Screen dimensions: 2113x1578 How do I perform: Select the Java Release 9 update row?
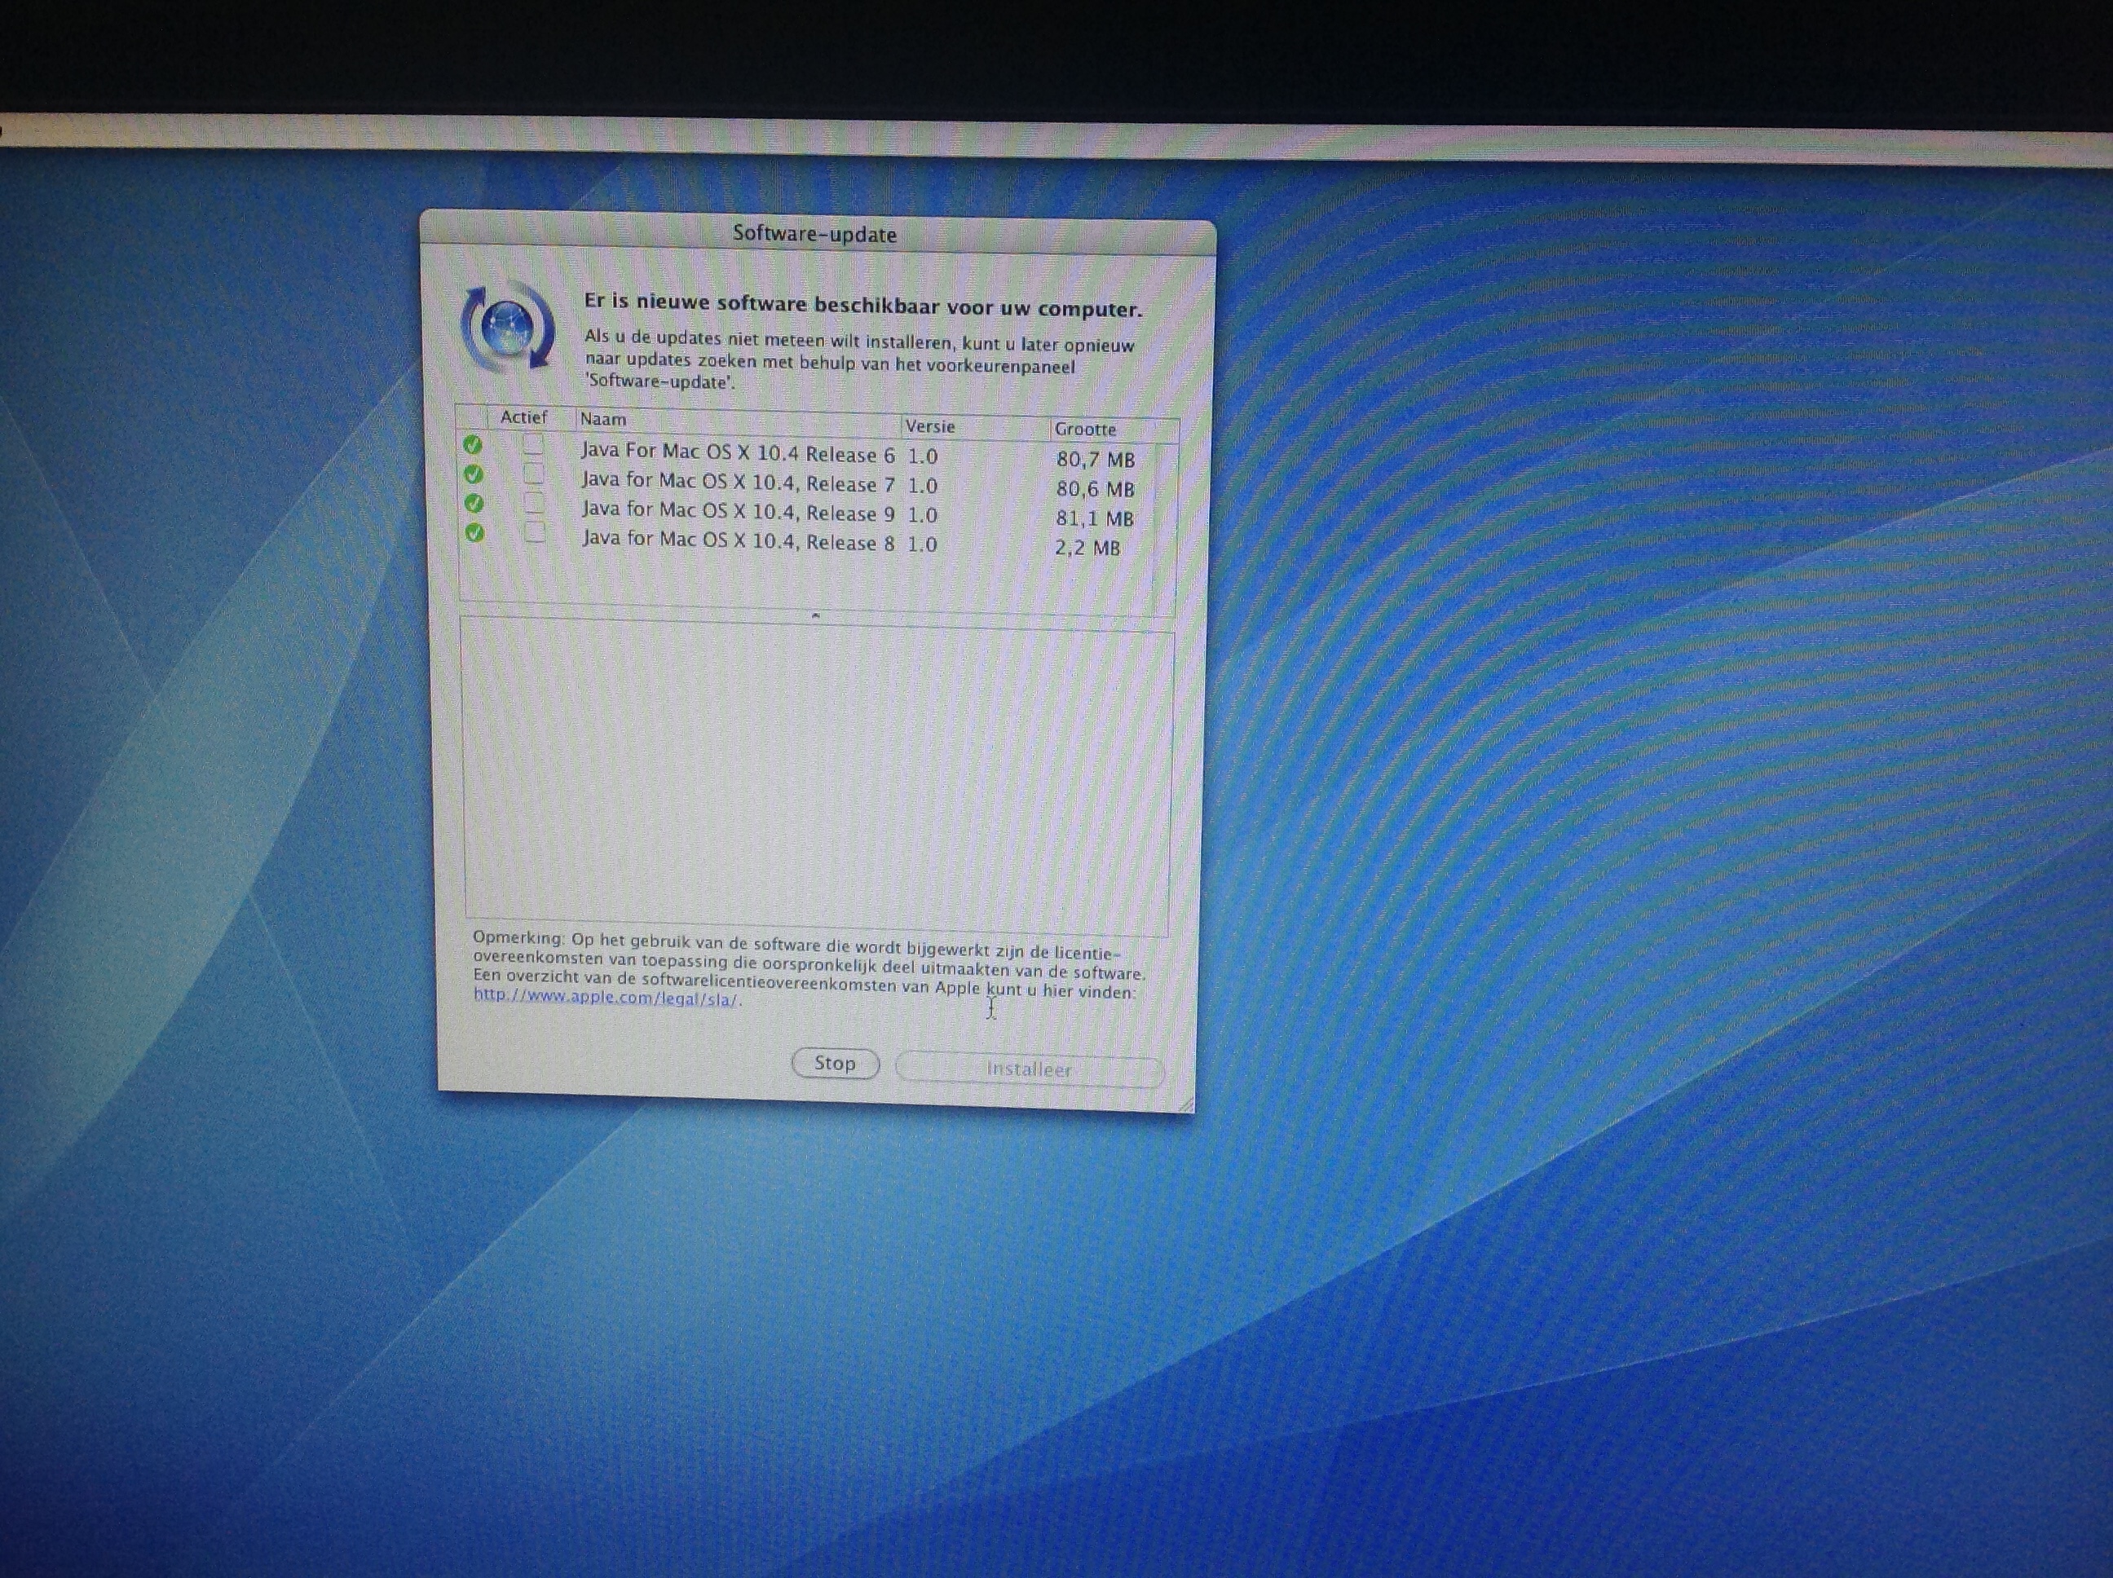pos(738,513)
